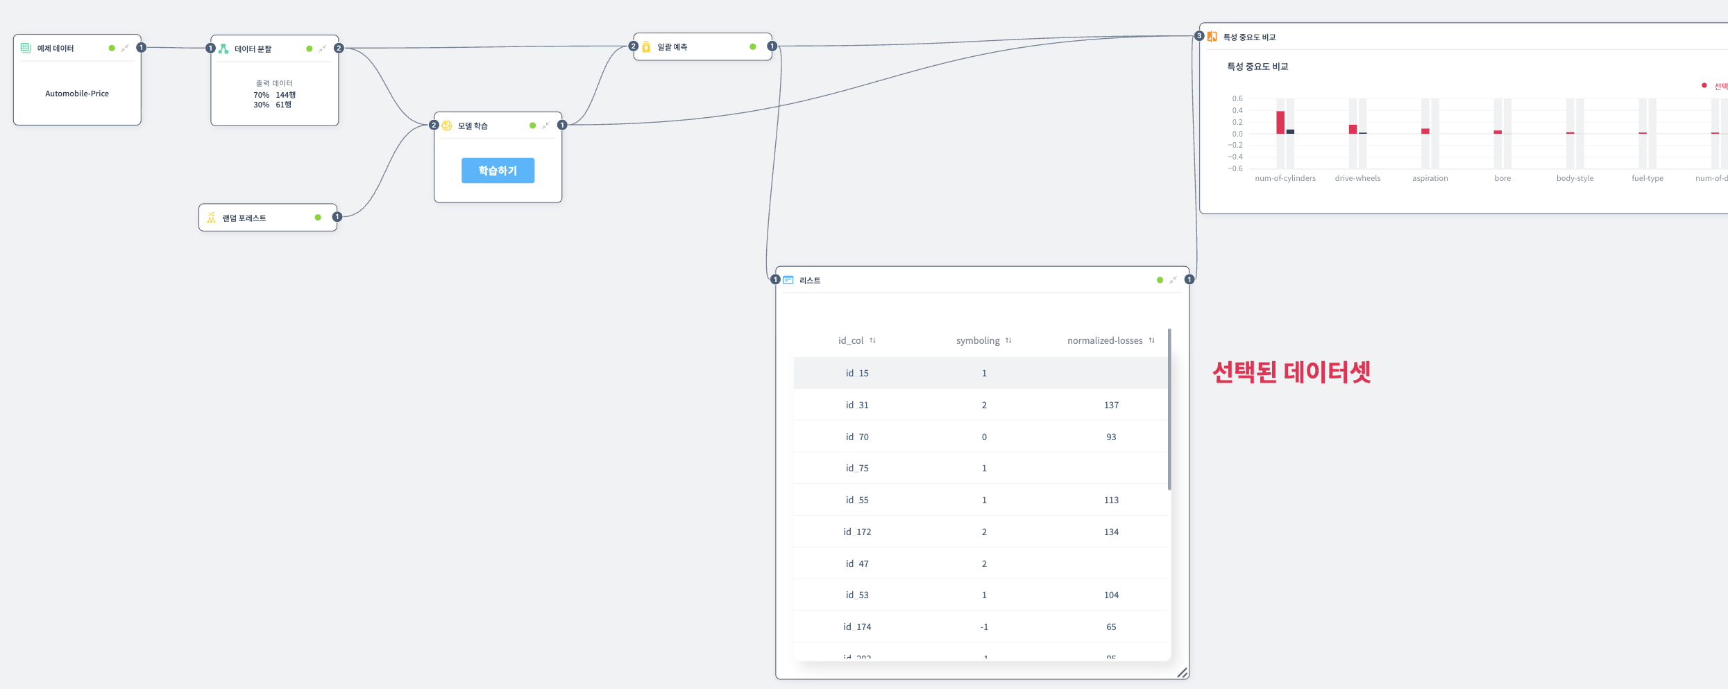Image resolution: width=1728 pixels, height=689 pixels.
Task: Collapse the 예제 데이터 node
Action: (125, 48)
